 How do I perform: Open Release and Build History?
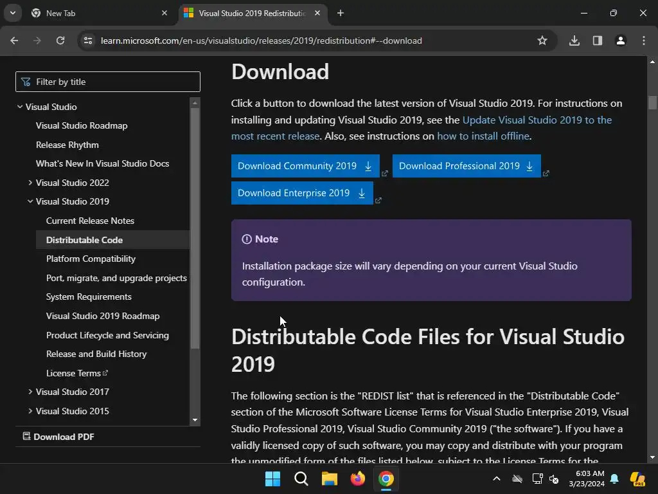click(96, 354)
